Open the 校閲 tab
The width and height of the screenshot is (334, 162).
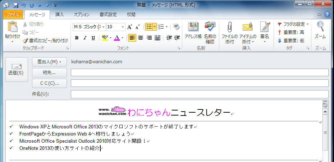pyautogui.click(x=131, y=15)
